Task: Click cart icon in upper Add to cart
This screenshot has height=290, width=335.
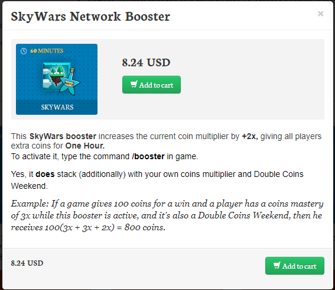Action: click(134, 84)
